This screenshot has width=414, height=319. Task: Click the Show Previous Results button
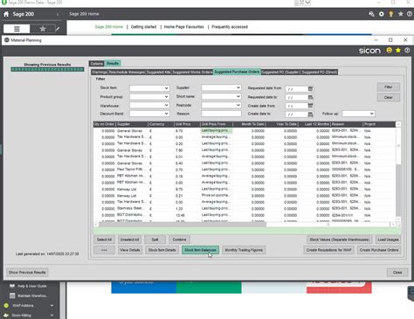point(27,273)
